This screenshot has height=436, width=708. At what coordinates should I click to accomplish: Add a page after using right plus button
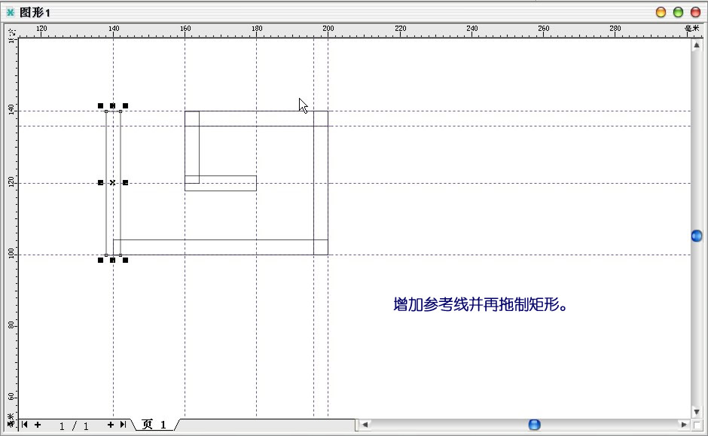[110, 424]
